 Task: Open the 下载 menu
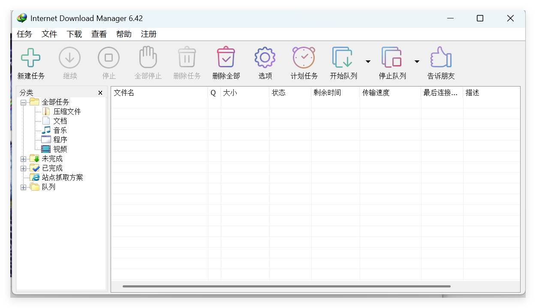point(74,34)
